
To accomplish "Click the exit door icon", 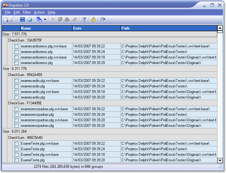I will (103, 19).
